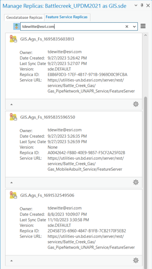Click Date Created 8/8/2023 10:09:07 PM

pos(67,214)
